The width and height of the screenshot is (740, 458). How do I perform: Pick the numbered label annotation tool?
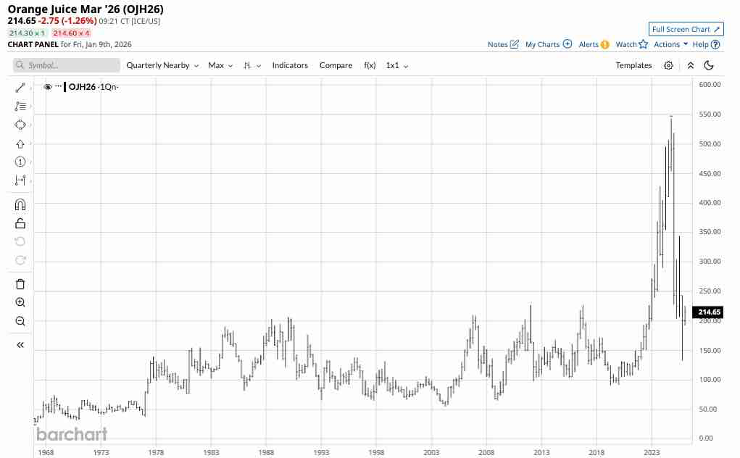pos(20,162)
